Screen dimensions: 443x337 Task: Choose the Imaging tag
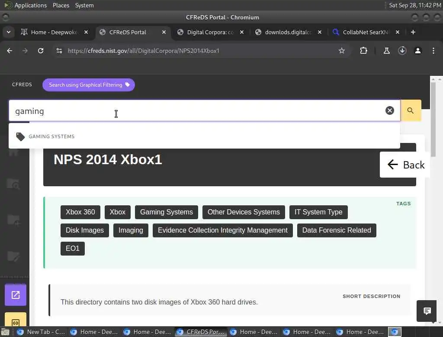[x=131, y=230]
